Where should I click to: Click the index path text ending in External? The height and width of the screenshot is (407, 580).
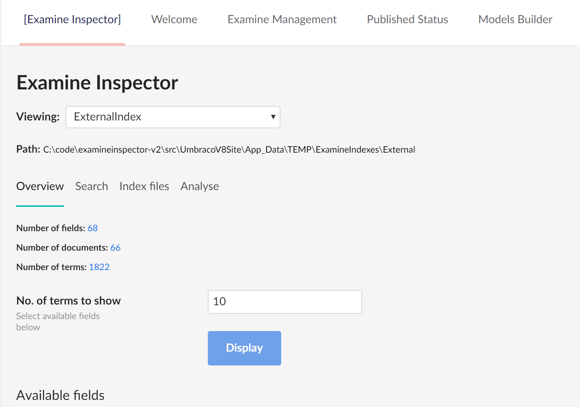[229, 150]
